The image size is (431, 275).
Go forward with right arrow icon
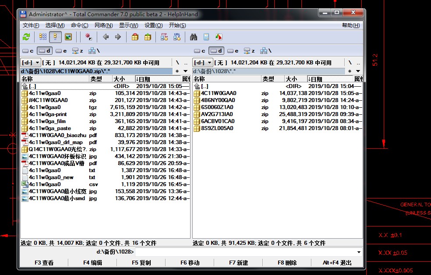tap(118, 37)
